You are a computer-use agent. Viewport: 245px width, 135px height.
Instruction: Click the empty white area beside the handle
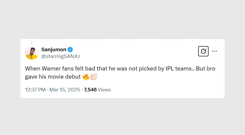pos(136,56)
